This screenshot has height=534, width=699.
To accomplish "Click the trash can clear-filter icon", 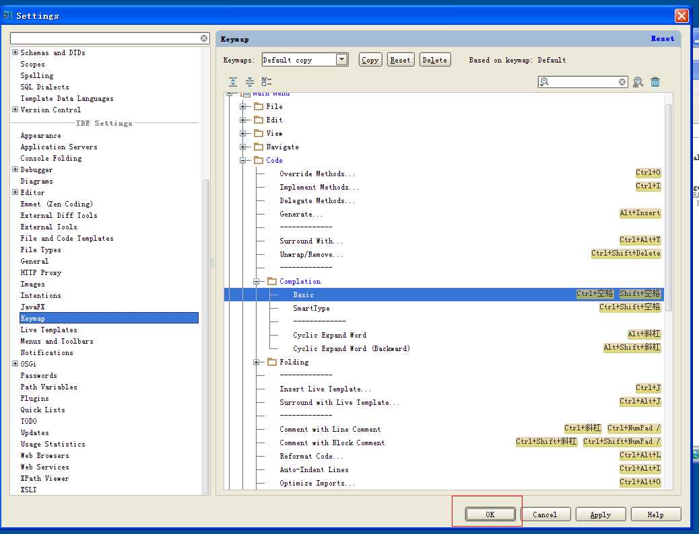I will click(655, 82).
